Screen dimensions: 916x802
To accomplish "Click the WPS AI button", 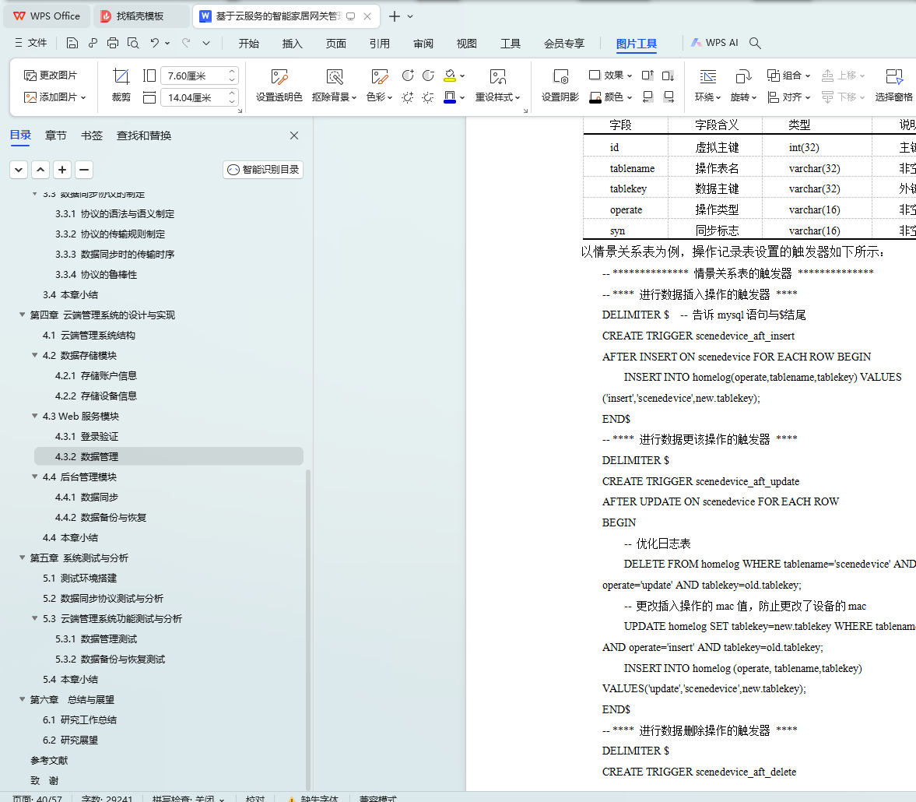I will (x=715, y=43).
